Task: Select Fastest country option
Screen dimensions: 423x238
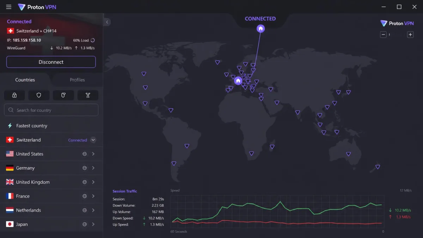Action: 51,126
